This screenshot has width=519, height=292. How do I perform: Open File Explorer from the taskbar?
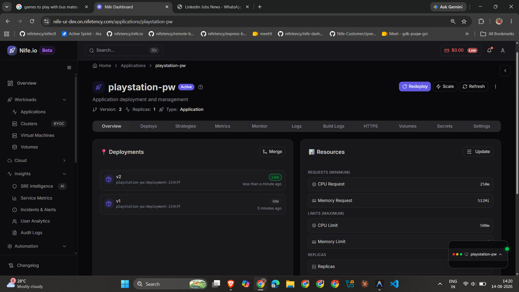[290, 284]
